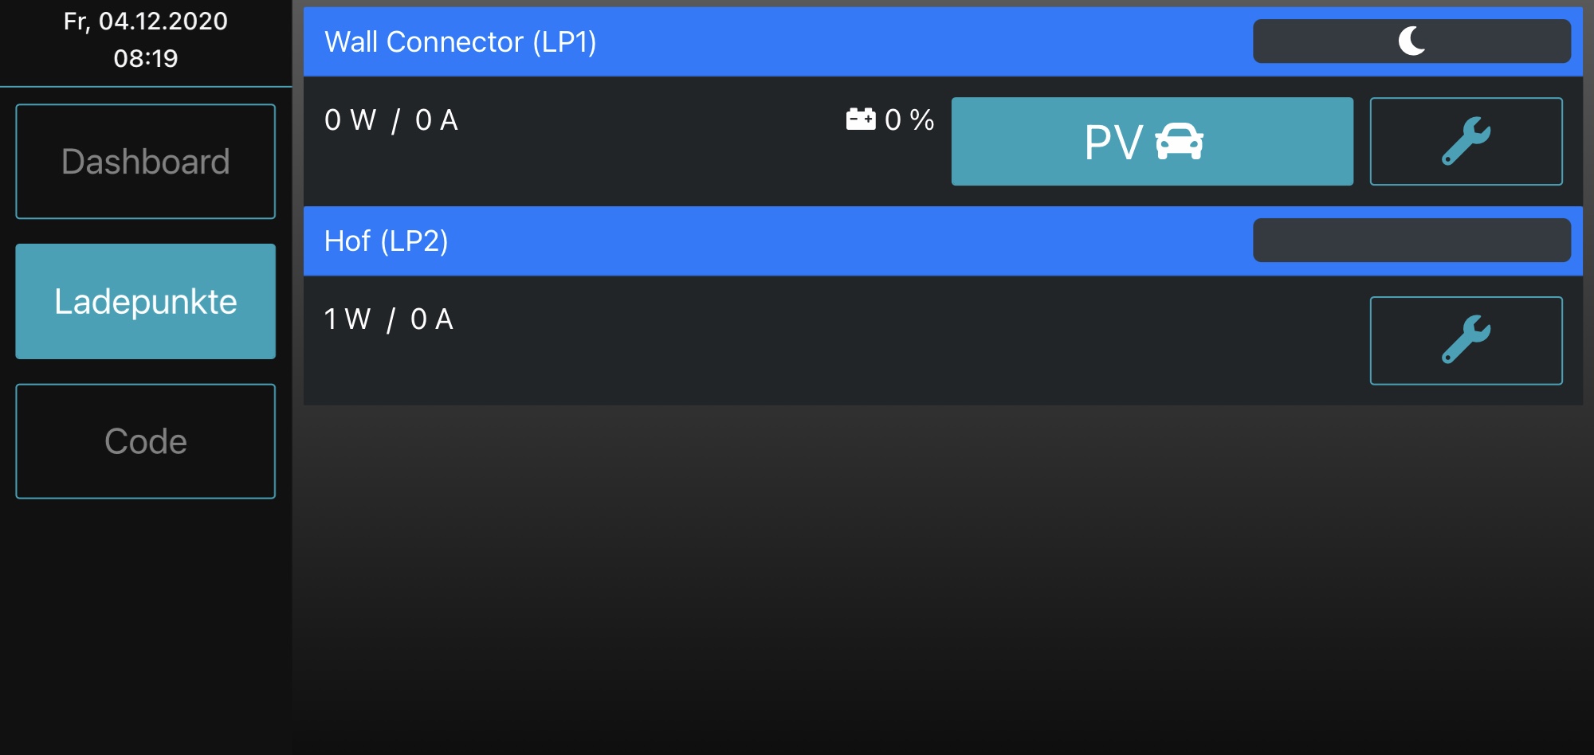Click Hof's 1 W power value
This screenshot has width=1594, height=755.
click(x=347, y=319)
